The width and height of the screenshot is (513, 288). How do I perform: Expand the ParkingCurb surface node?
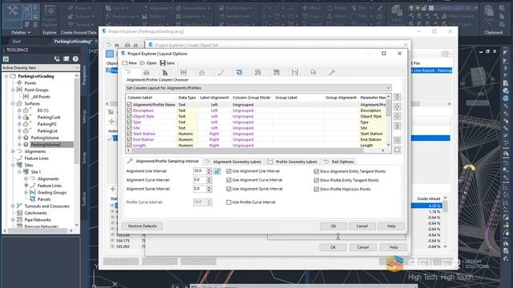coord(19,118)
